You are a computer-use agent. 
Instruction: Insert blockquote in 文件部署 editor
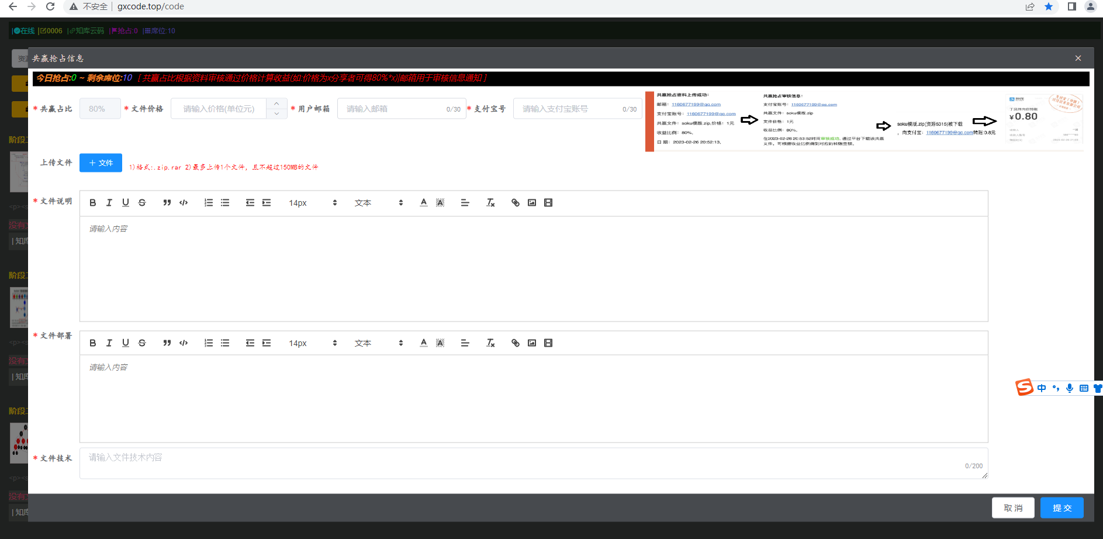(x=167, y=343)
